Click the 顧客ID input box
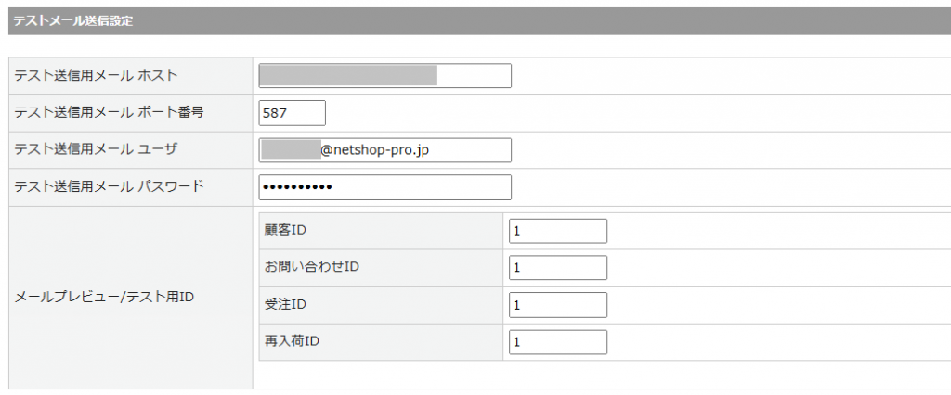This screenshot has height=395, width=951. 557,231
